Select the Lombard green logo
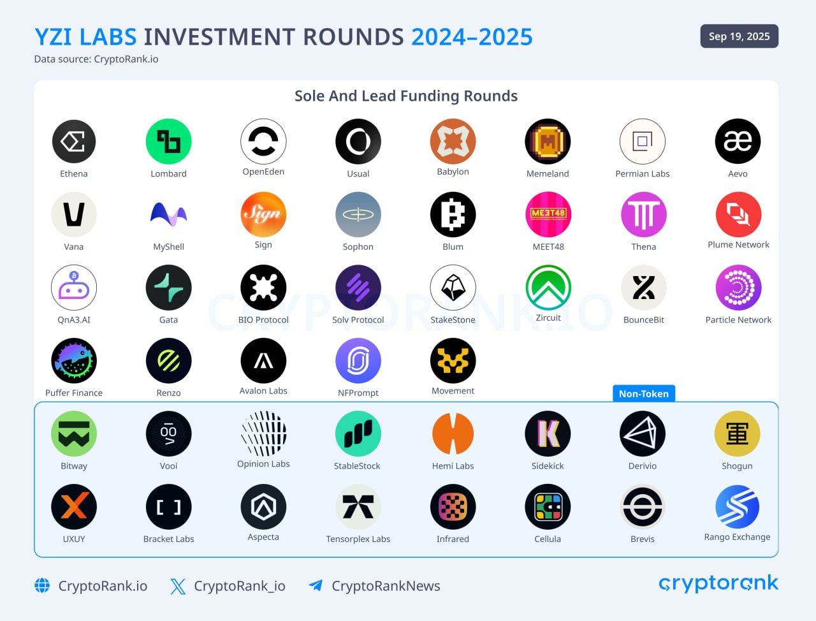This screenshot has height=621, width=816. point(169,142)
